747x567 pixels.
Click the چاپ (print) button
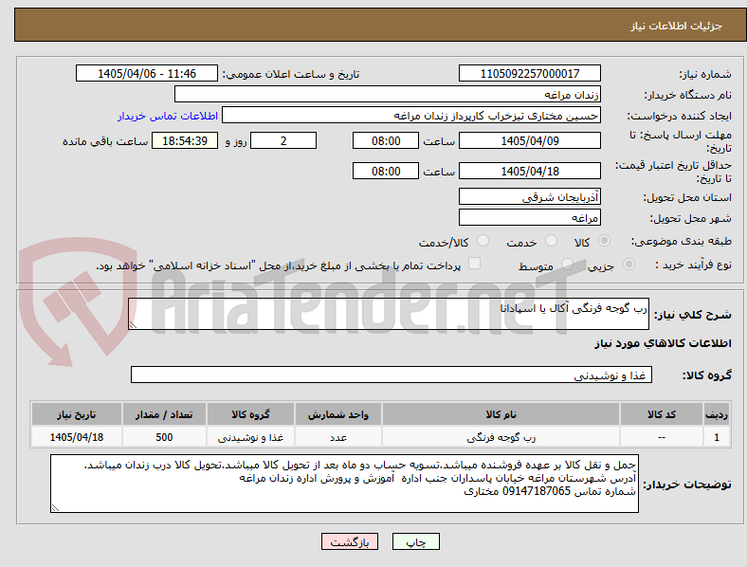click(415, 541)
